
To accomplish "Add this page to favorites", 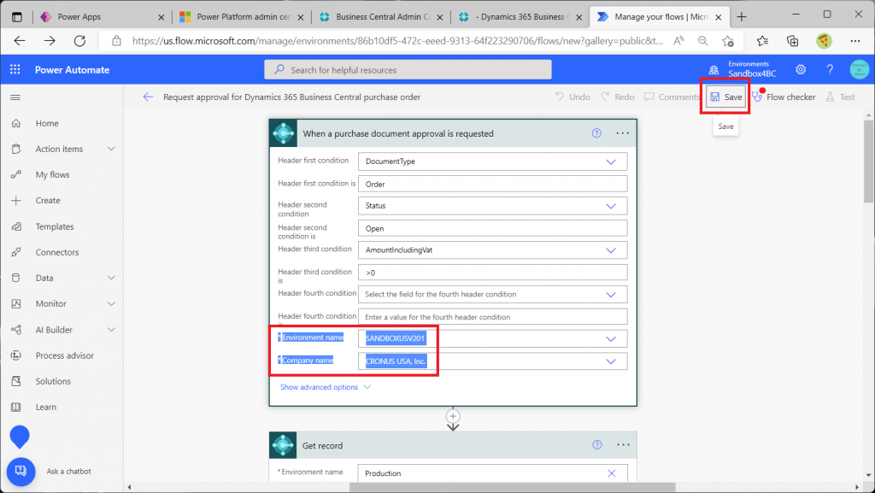I will coord(728,41).
